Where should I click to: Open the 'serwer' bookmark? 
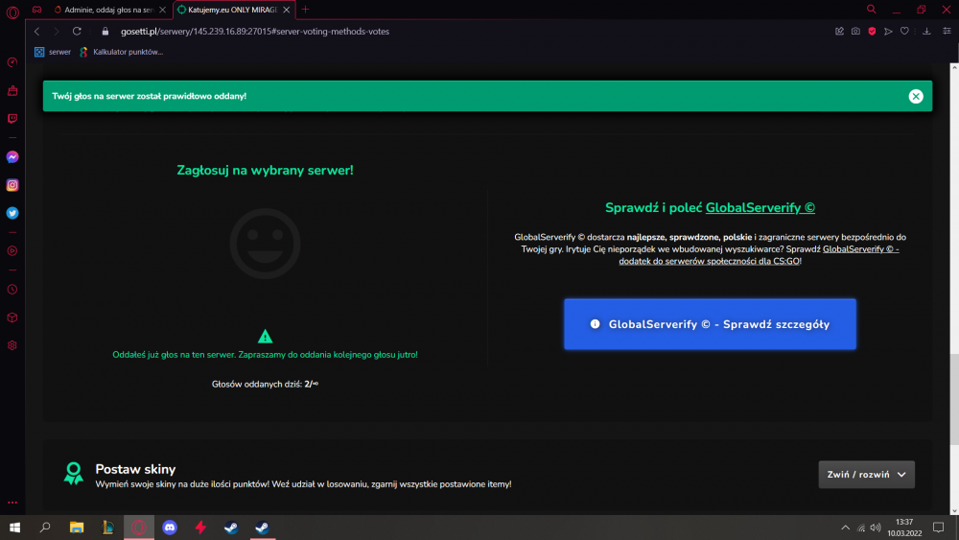53,52
